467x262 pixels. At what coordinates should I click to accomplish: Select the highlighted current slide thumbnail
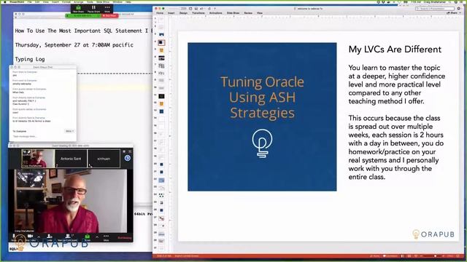tap(161, 42)
